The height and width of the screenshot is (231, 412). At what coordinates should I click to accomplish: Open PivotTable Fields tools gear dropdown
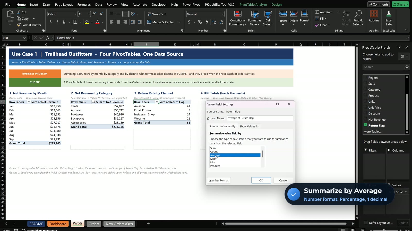[404, 56]
